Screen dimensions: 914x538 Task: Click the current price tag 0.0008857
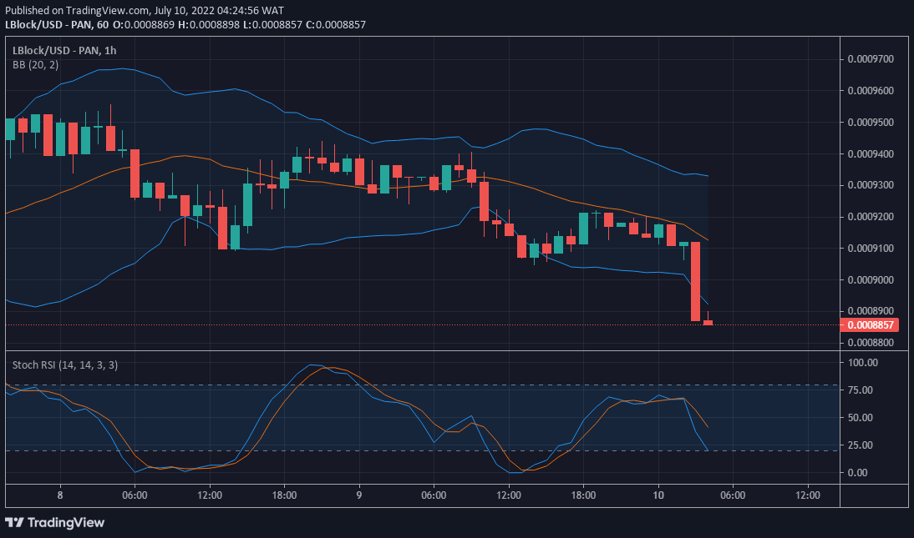869,325
